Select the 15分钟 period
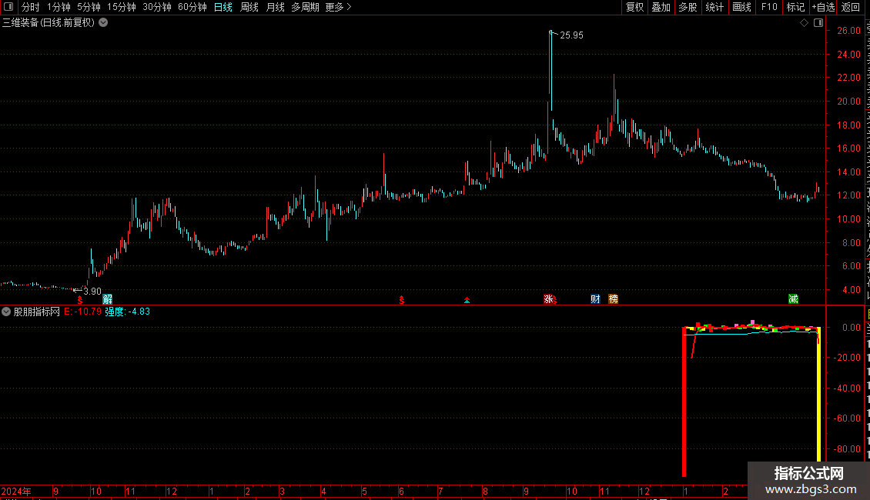The image size is (870, 500). point(121,7)
